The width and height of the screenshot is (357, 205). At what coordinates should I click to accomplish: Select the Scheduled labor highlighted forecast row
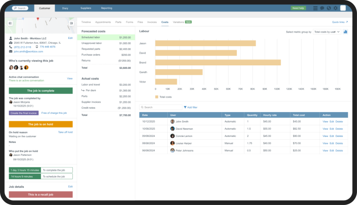click(106, 37)
